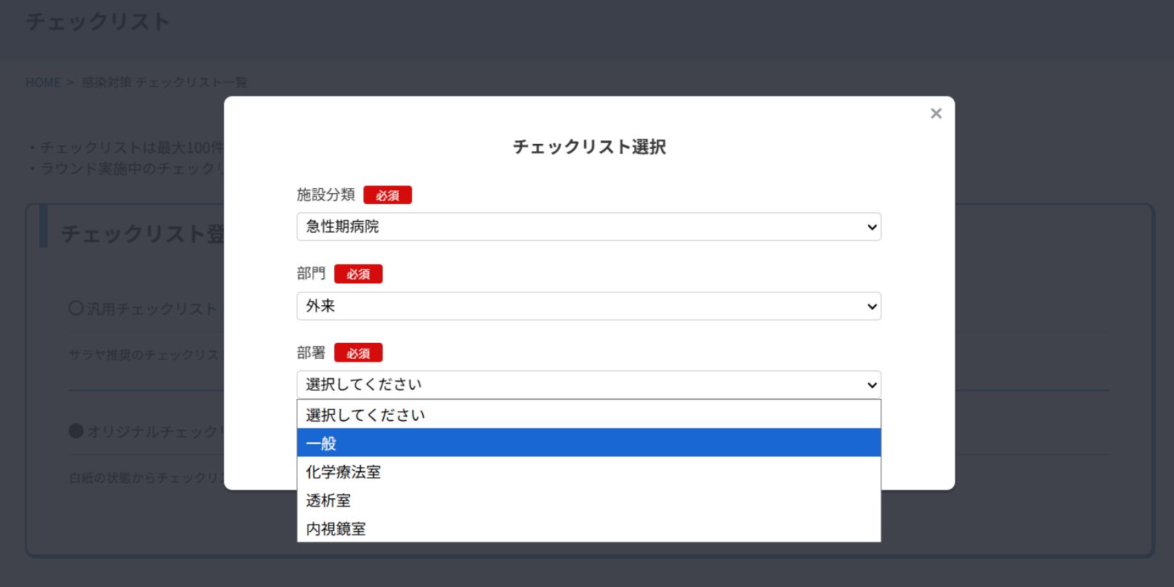Open 感染対策 チェックリスト一覧 breadcrumb link

164,83
